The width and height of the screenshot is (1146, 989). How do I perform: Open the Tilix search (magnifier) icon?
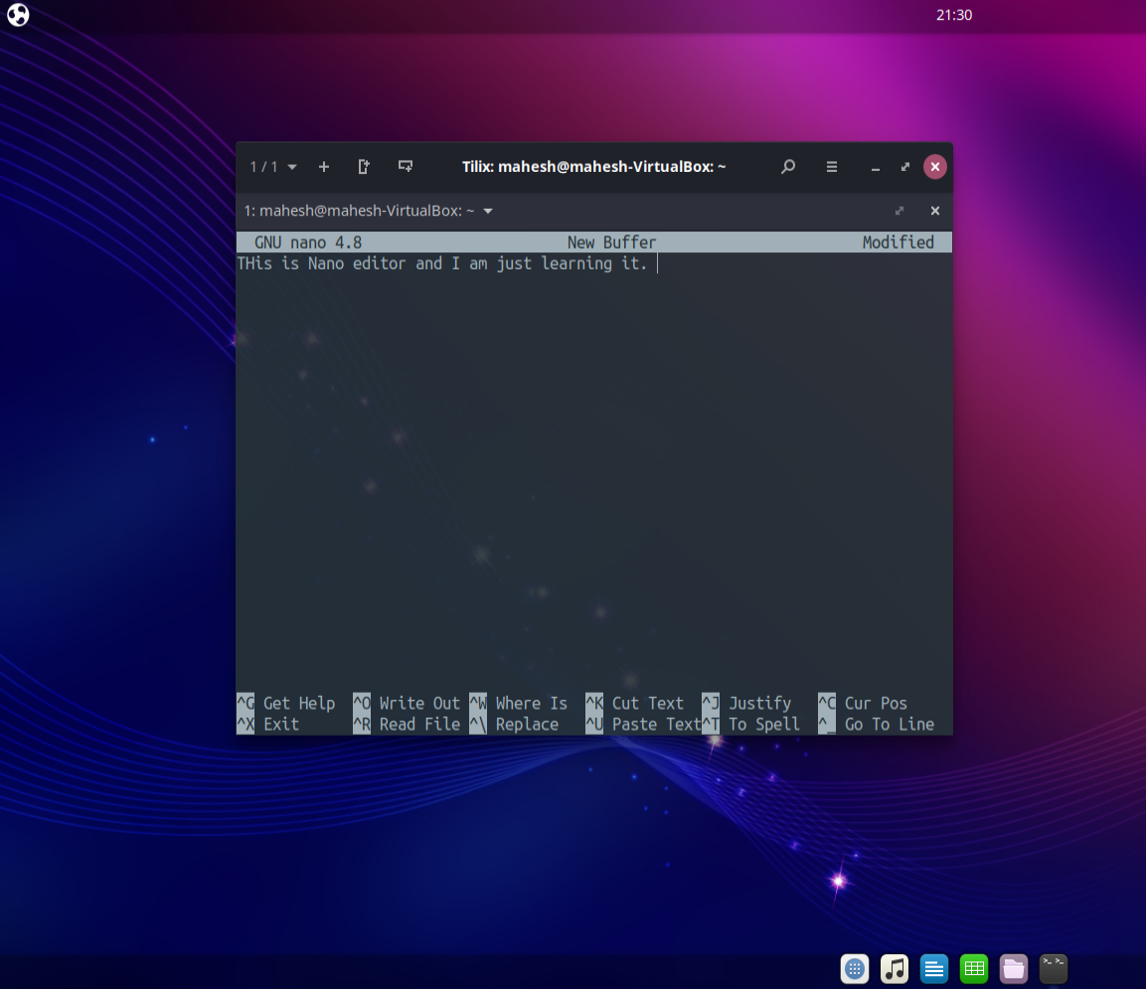point(788,167)
